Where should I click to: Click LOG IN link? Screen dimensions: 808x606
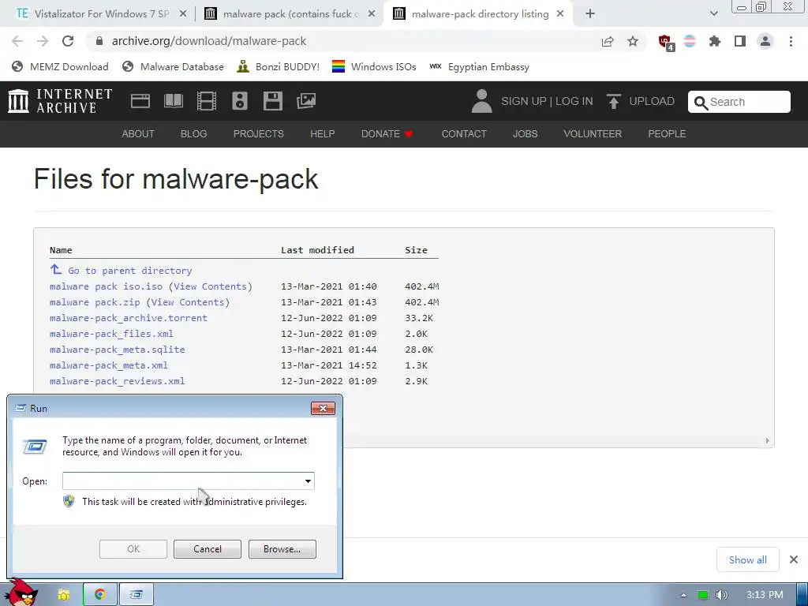pyautogui.click(x=574, y=101)
